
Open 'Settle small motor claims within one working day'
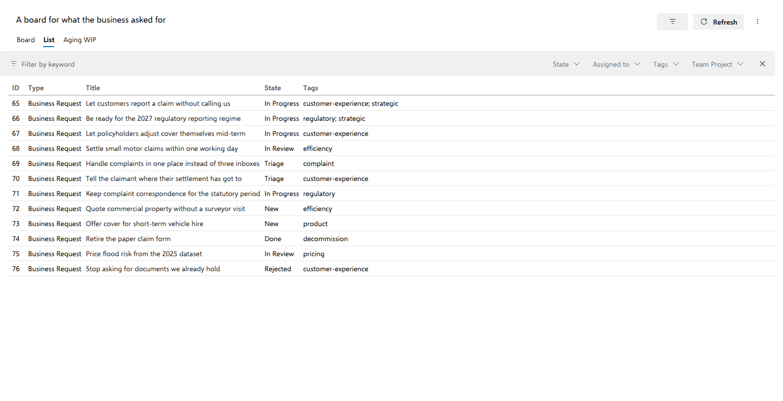(162, 148)
